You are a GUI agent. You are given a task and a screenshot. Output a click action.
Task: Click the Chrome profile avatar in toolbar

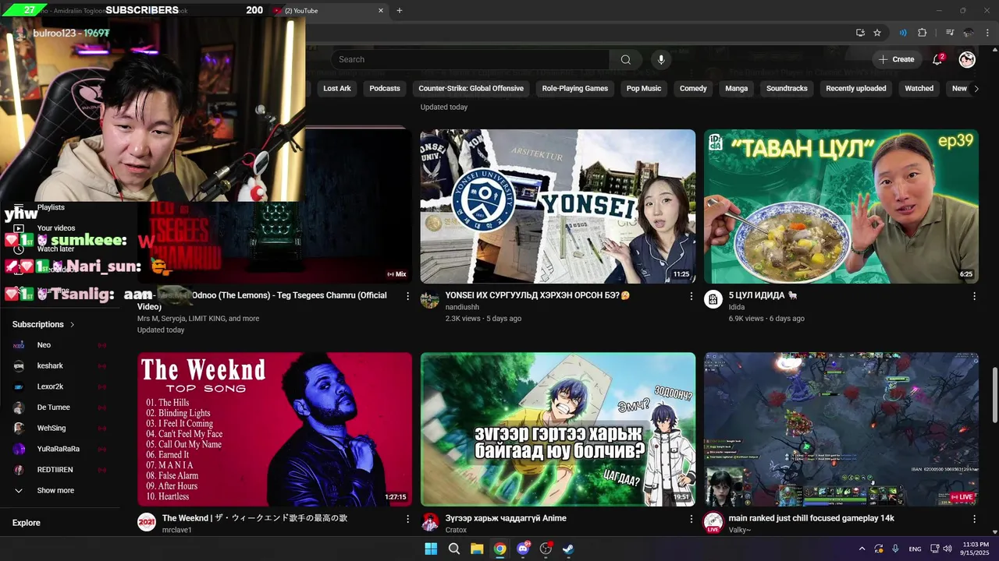pyautogui.click(x=969, y=33)
